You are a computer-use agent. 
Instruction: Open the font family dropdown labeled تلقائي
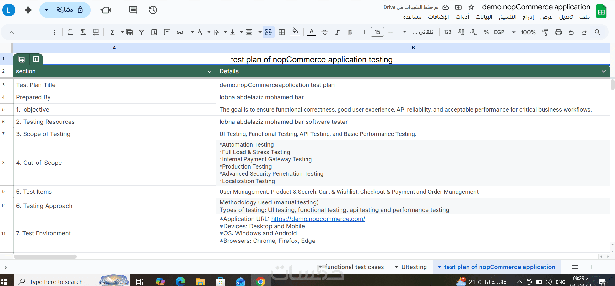[x=418, y=32]
